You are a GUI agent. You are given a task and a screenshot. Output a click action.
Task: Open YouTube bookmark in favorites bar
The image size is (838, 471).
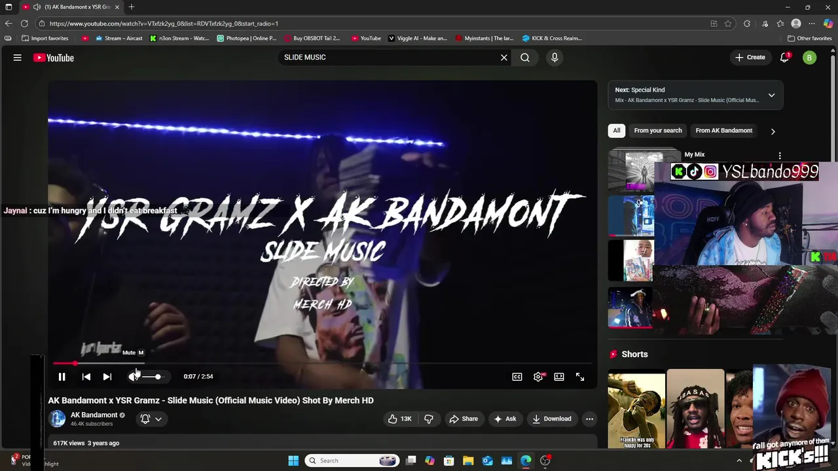click(x=366, y=38)
